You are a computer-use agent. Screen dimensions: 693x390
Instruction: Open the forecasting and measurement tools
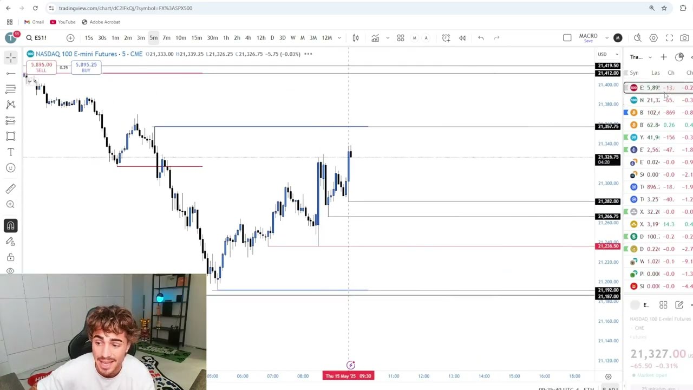click(x=11, y=120)
